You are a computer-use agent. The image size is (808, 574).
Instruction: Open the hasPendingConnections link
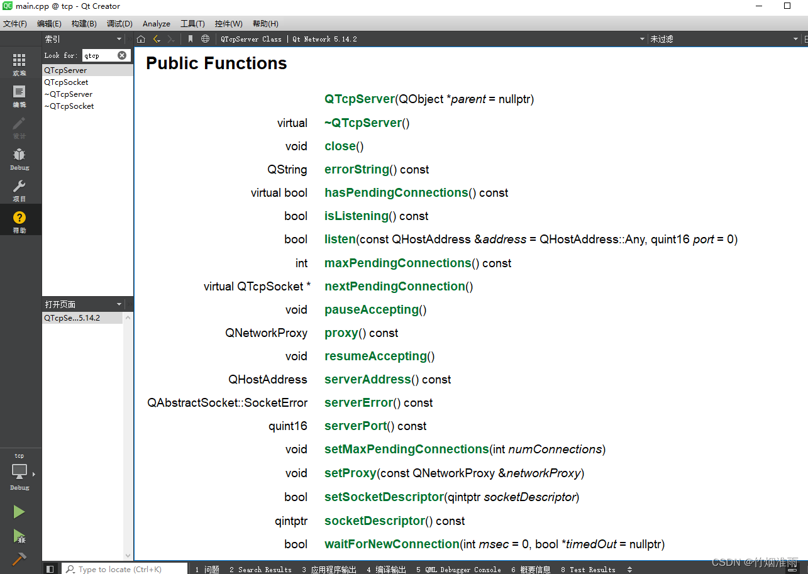click(396, 192)
